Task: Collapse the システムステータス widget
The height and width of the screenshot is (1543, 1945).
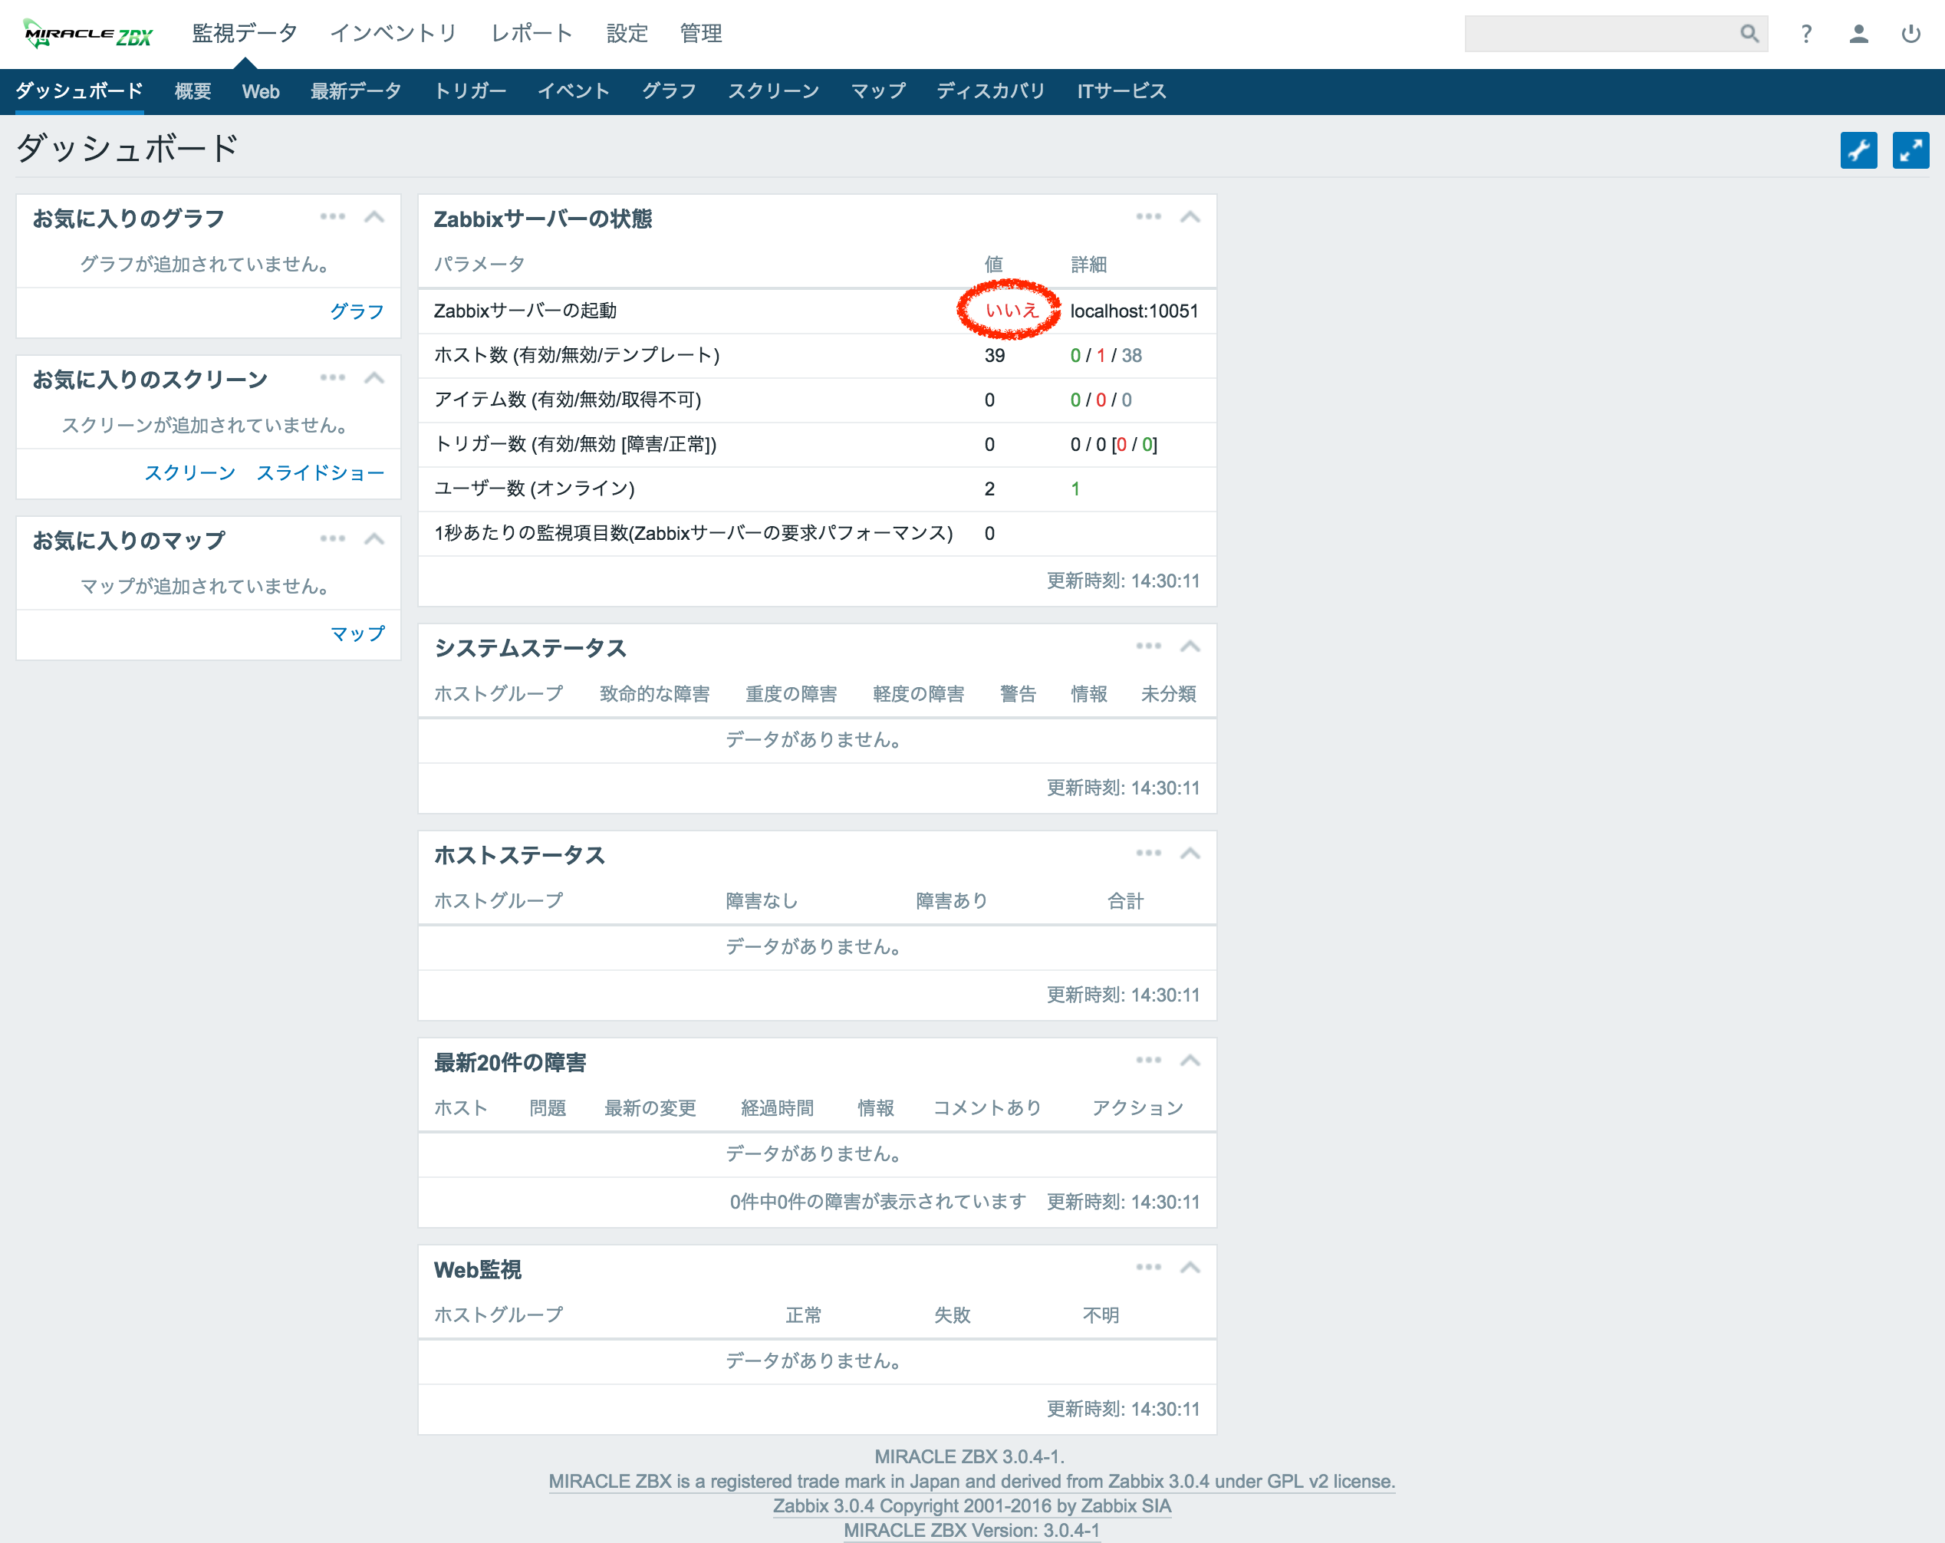Action: (x=1190, y=646)
